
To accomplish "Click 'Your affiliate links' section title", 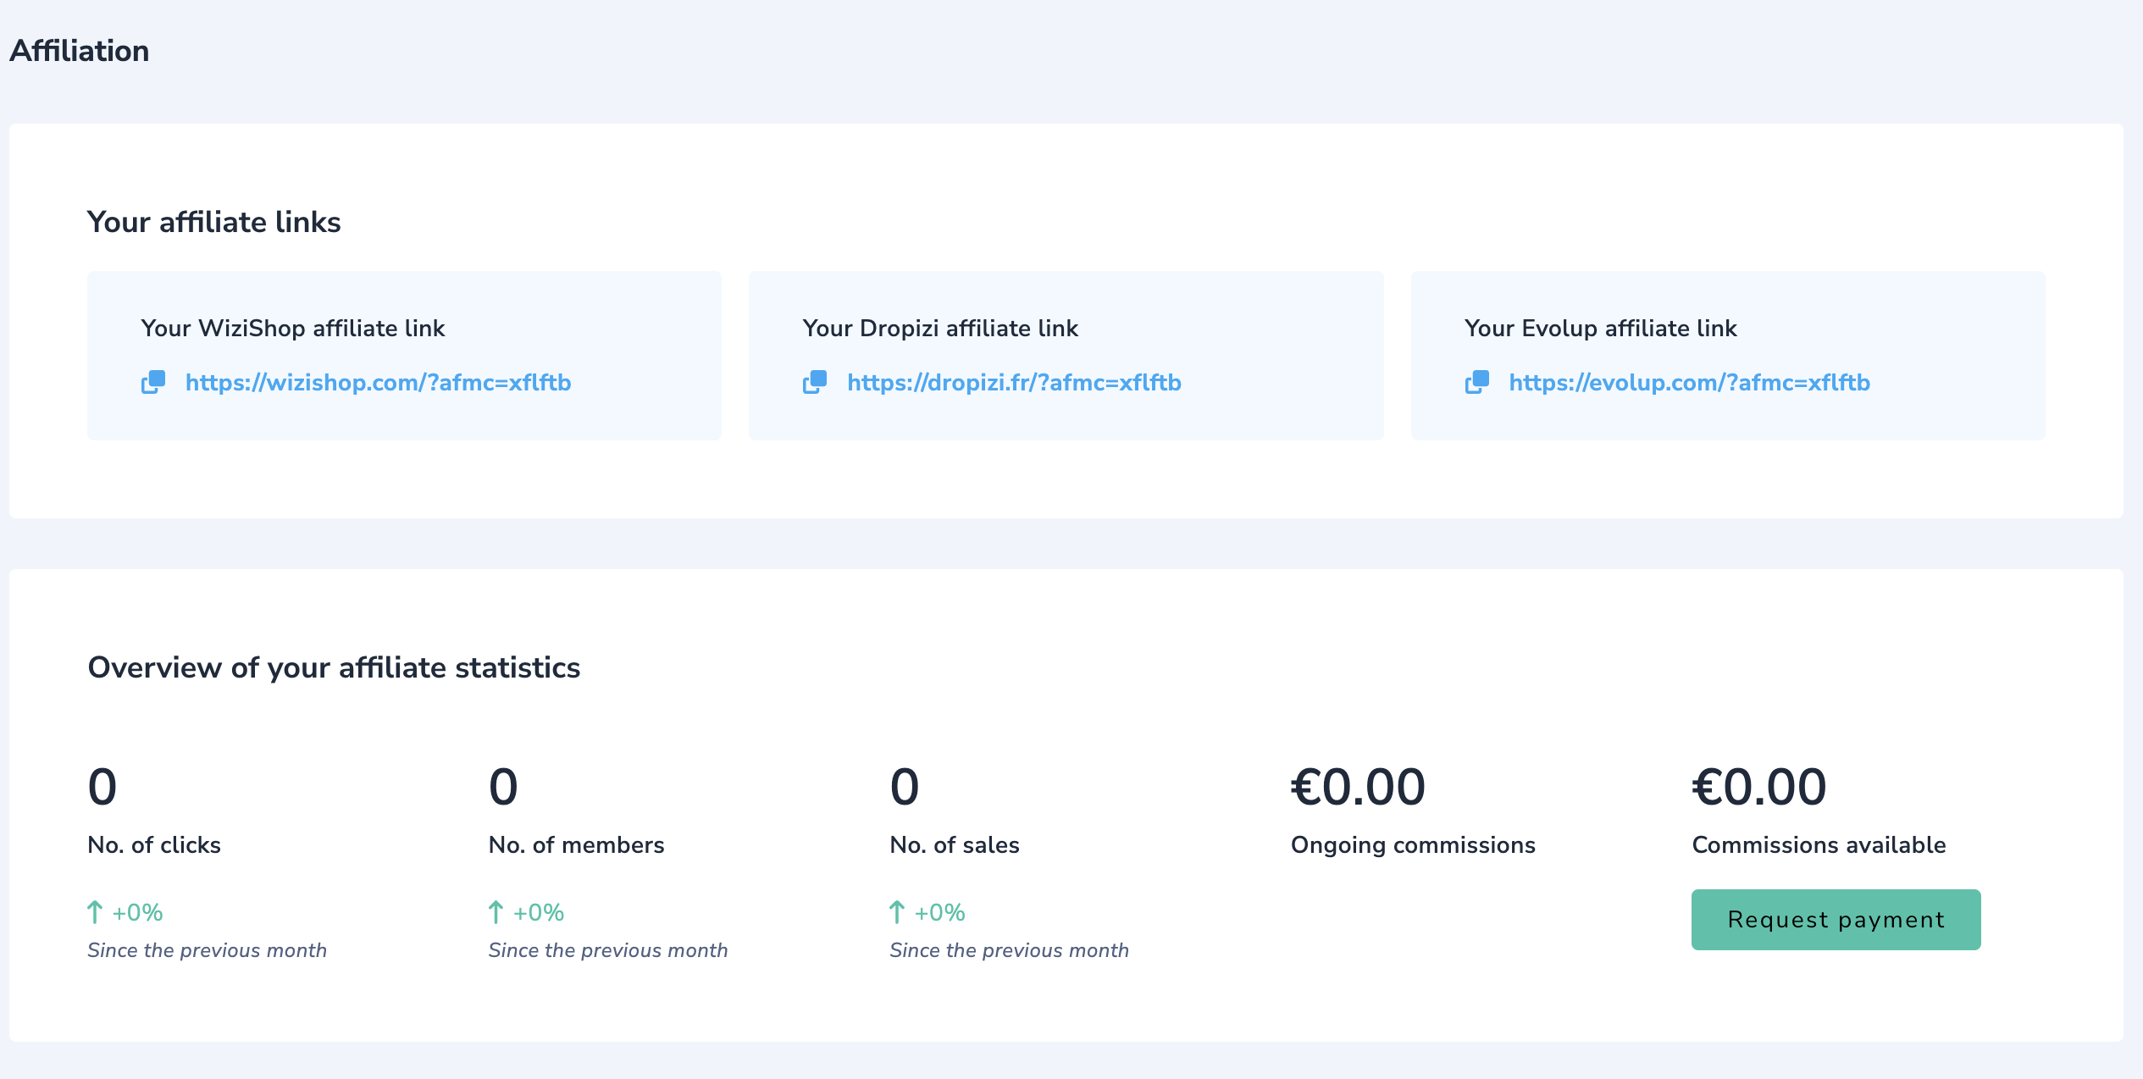I will coord(213,222).
